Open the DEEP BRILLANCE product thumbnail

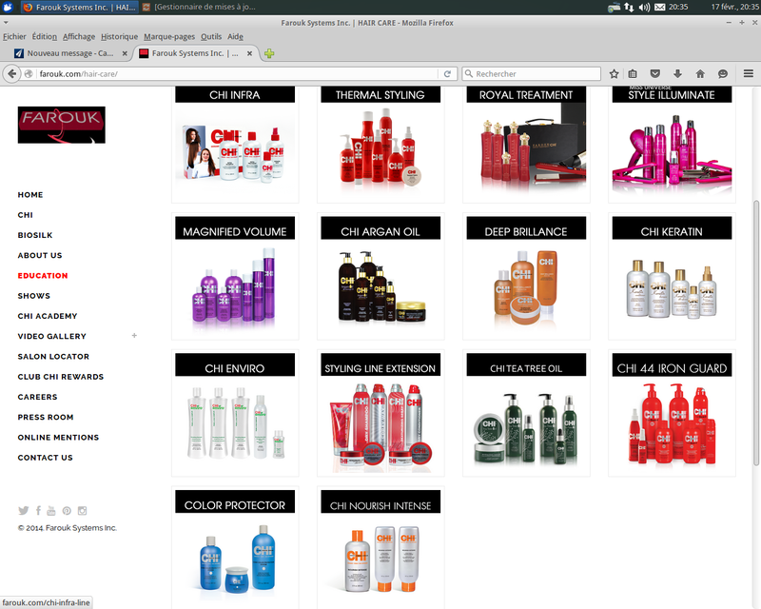[x=526, y=276]
